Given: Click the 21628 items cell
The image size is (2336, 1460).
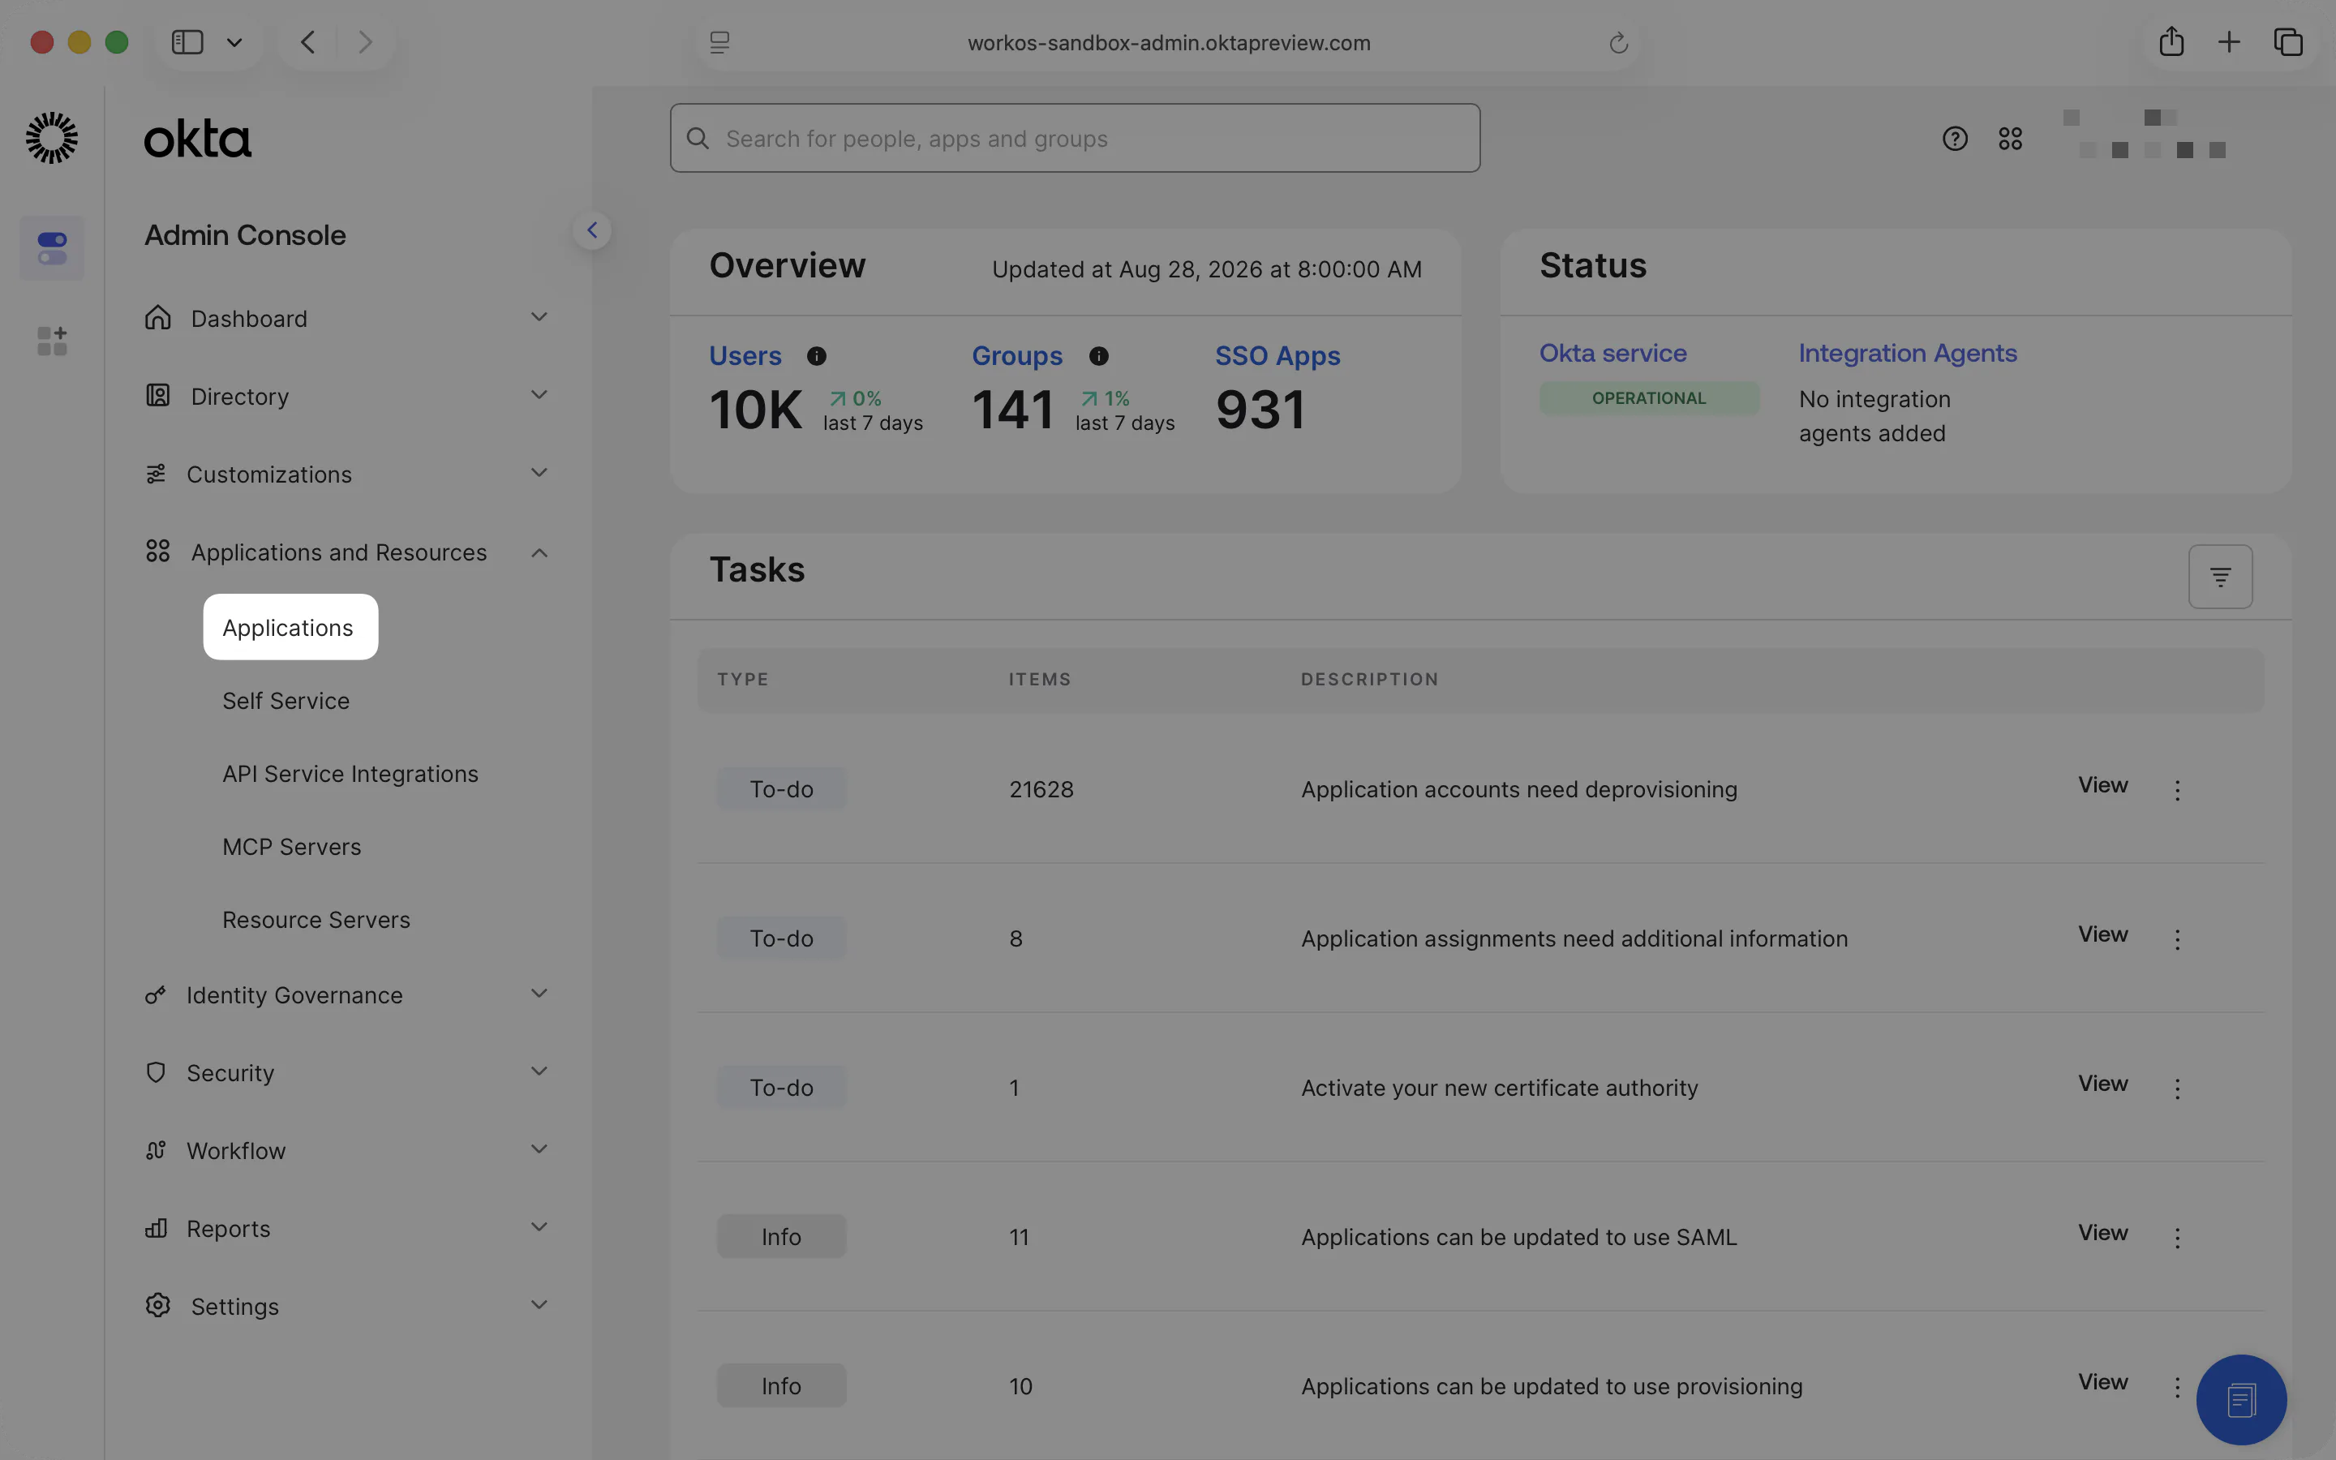Looking at the screenshot, I should point(1041,789).
